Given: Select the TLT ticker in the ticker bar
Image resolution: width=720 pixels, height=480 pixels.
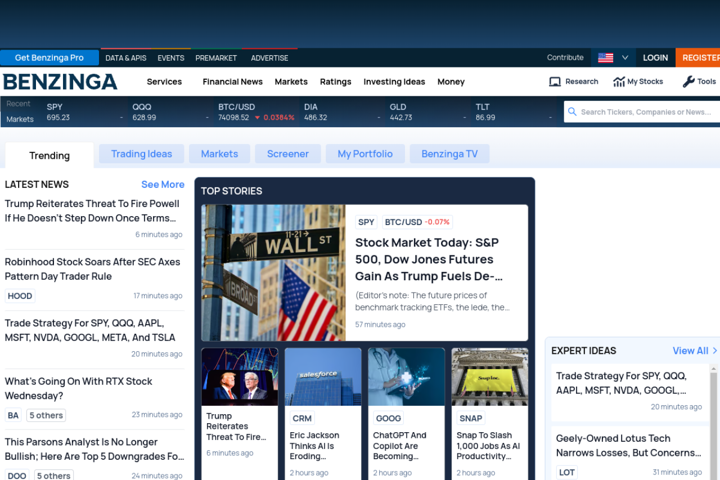Looking at the screenshot, I should tap(514, 112).
